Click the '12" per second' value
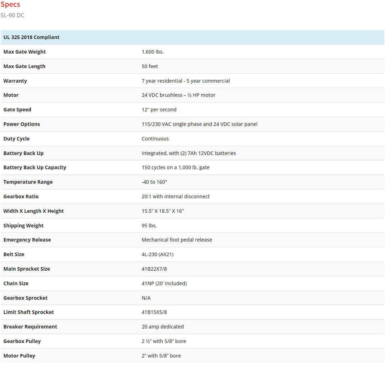This screenshot has width=385, height=365. (x=159, y=110)
